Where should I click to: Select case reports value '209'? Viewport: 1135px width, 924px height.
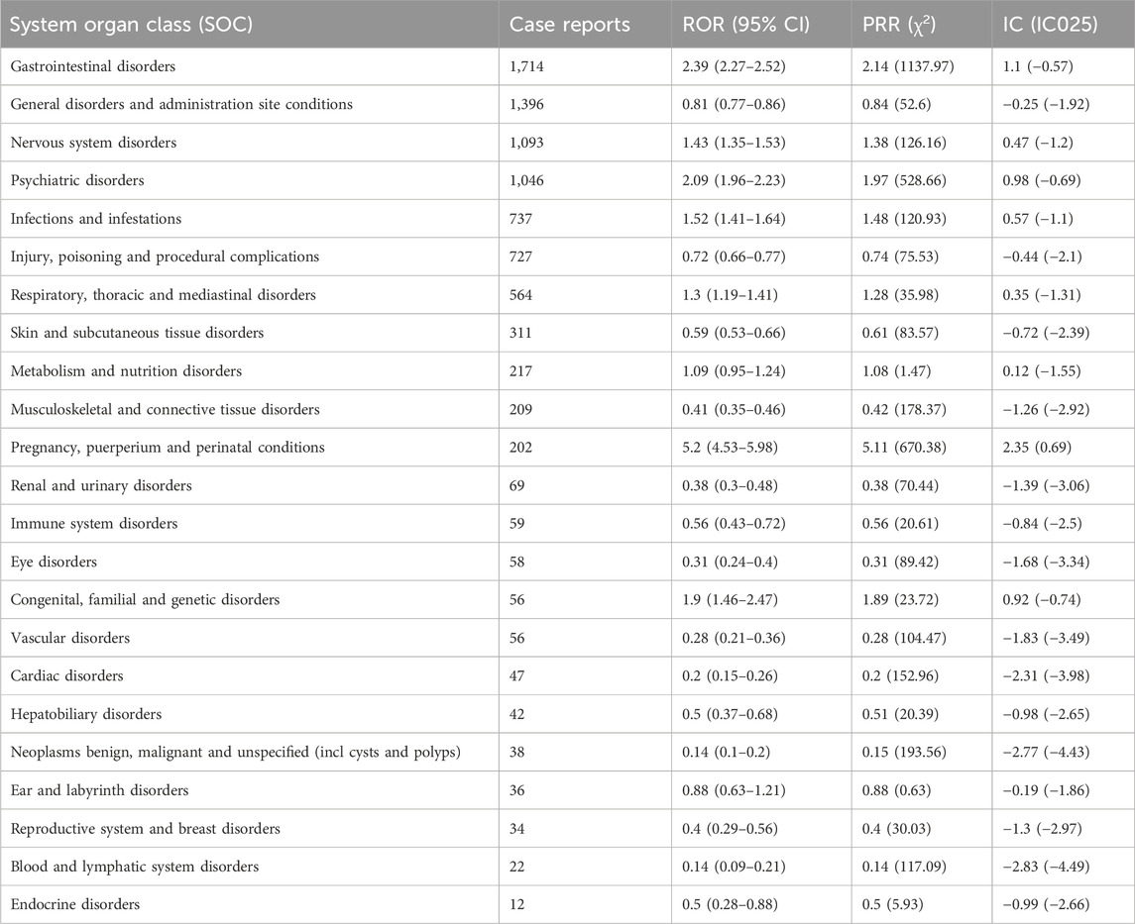click(520, 409)
